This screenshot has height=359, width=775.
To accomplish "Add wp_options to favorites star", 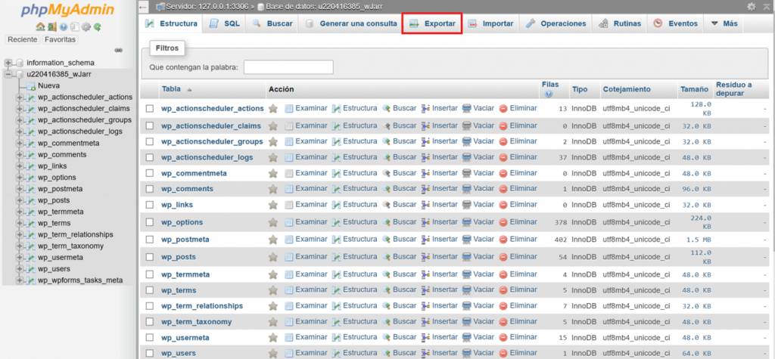I will 272,222.
